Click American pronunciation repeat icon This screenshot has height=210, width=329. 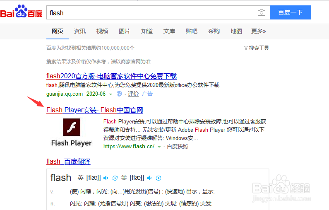coord(158,178)
